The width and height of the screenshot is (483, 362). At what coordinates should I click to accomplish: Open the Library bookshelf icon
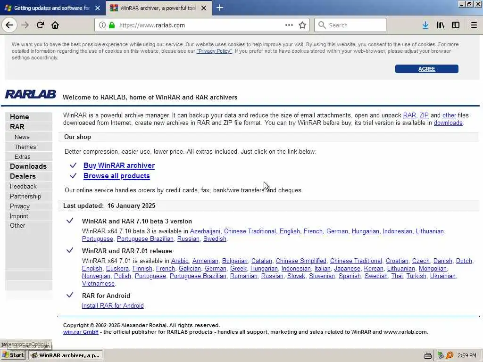[441, 25]
